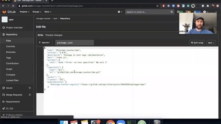Click the npm project name in sidebar
This screenshot has width=221, height=124.
[x=11, y=20]
